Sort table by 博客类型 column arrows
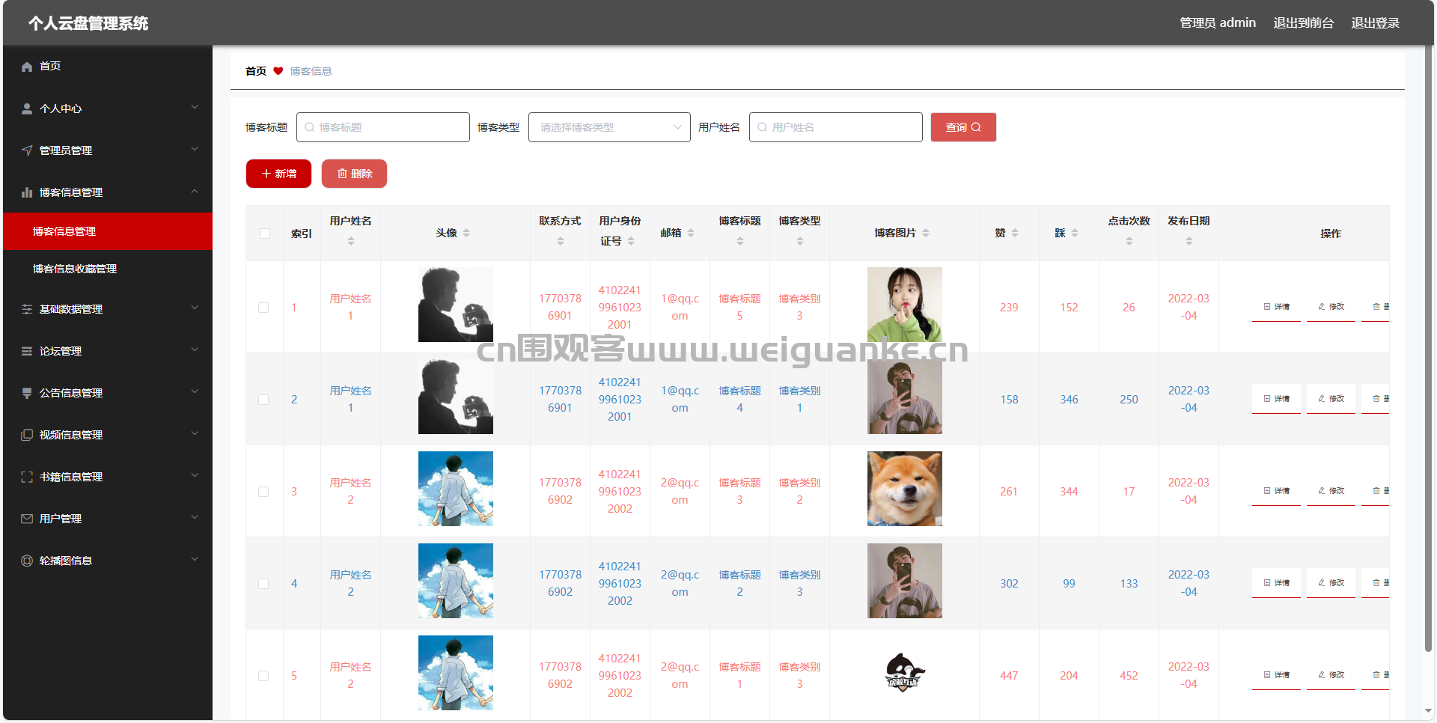The height and width of the screenshot is (723, 1437). (x=800, y=241)
